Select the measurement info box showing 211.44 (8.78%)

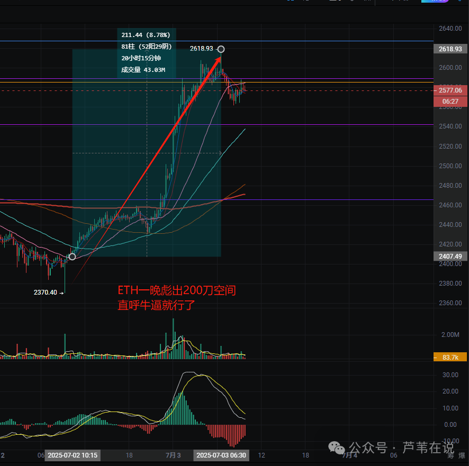(x=146, y=53)
